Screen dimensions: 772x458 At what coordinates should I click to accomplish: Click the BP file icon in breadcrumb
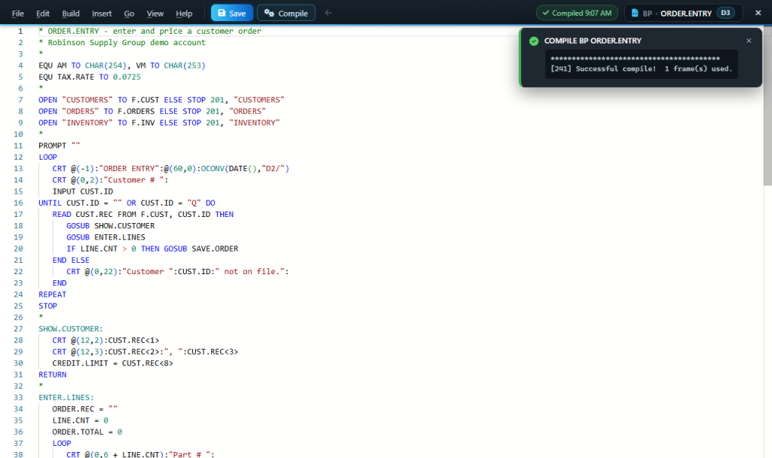635,14
